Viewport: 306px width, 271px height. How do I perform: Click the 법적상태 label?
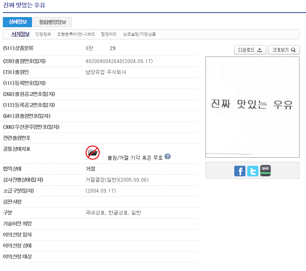(12, 169)
